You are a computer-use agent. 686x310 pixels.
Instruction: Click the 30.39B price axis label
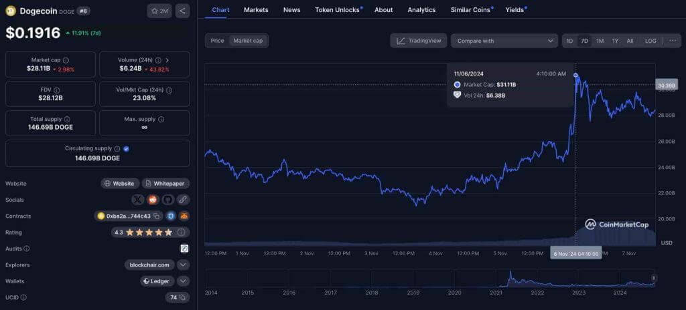point(667,86)
